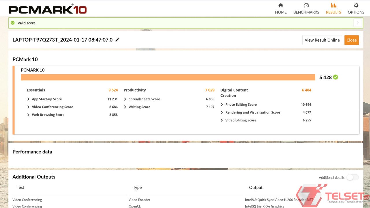Screen dimensions: 370x208
Task: Click the pencil edit icon beside result name
Action: 117,40
